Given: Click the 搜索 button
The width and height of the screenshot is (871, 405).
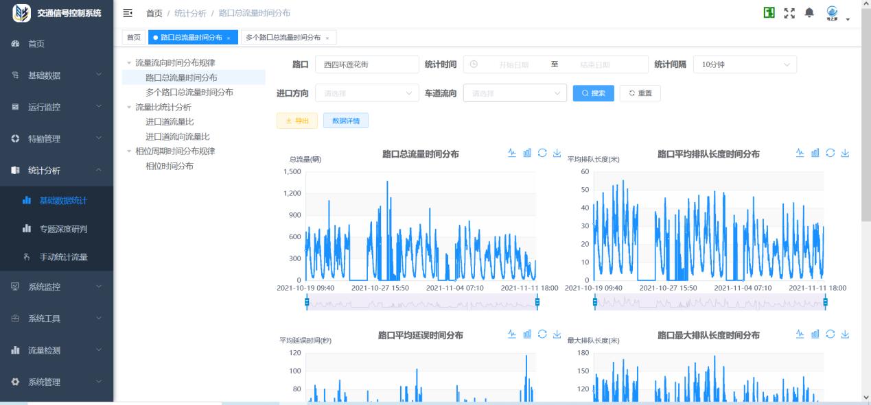Looking at the screenshot, I should [593, 93].
